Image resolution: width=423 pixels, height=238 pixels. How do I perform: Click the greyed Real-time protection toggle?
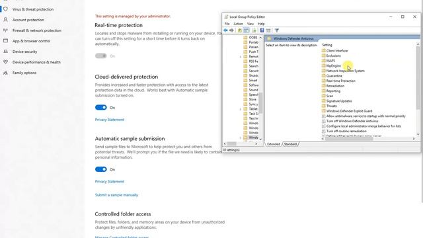click(x=101, y=56)
